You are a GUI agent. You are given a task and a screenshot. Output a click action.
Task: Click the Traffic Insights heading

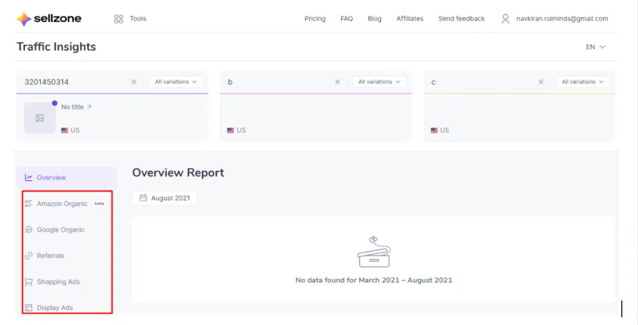coord(56,47)
